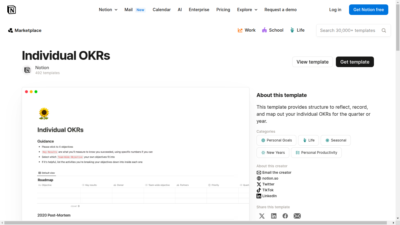Click the scroll left arrow
The width and height of the screenshot is (400, 225).
tap(2, 223)
